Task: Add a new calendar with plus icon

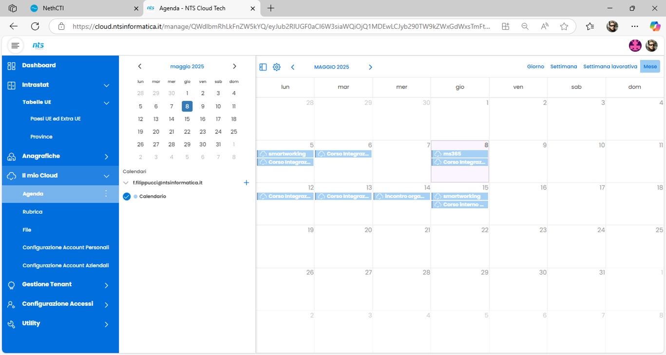Action: [x=247, y=183]
